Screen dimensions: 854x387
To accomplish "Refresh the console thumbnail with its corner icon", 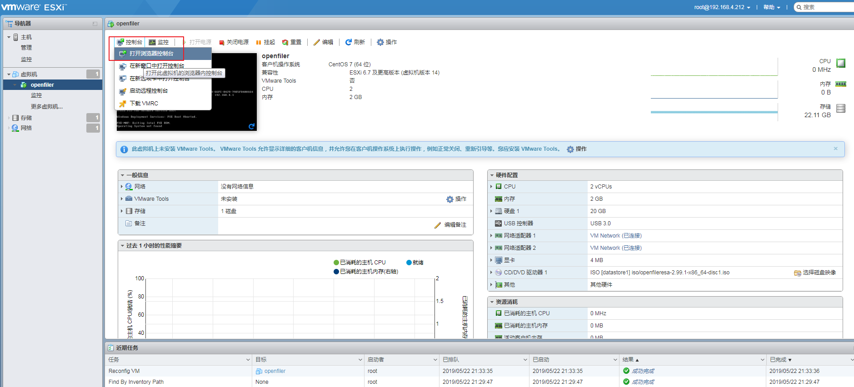I will (x=251, y=126).
